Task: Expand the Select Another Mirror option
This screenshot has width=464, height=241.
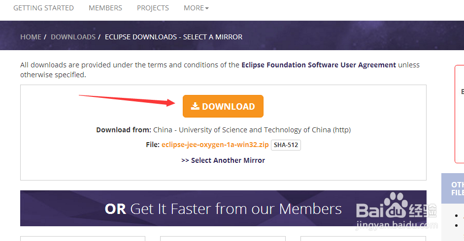Action: point(223,160)
